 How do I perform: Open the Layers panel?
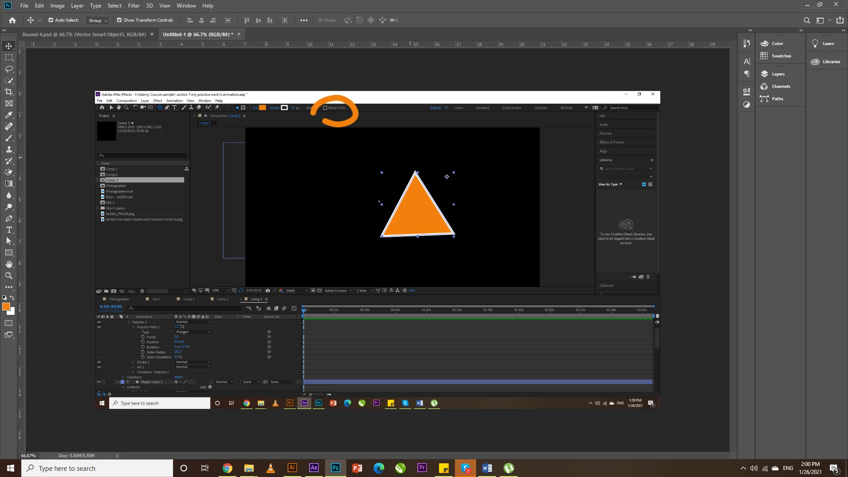click(778, 74)
